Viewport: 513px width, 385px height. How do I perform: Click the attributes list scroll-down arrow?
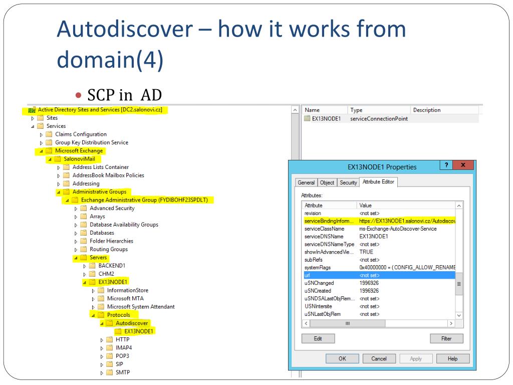[x=459, y=315]
